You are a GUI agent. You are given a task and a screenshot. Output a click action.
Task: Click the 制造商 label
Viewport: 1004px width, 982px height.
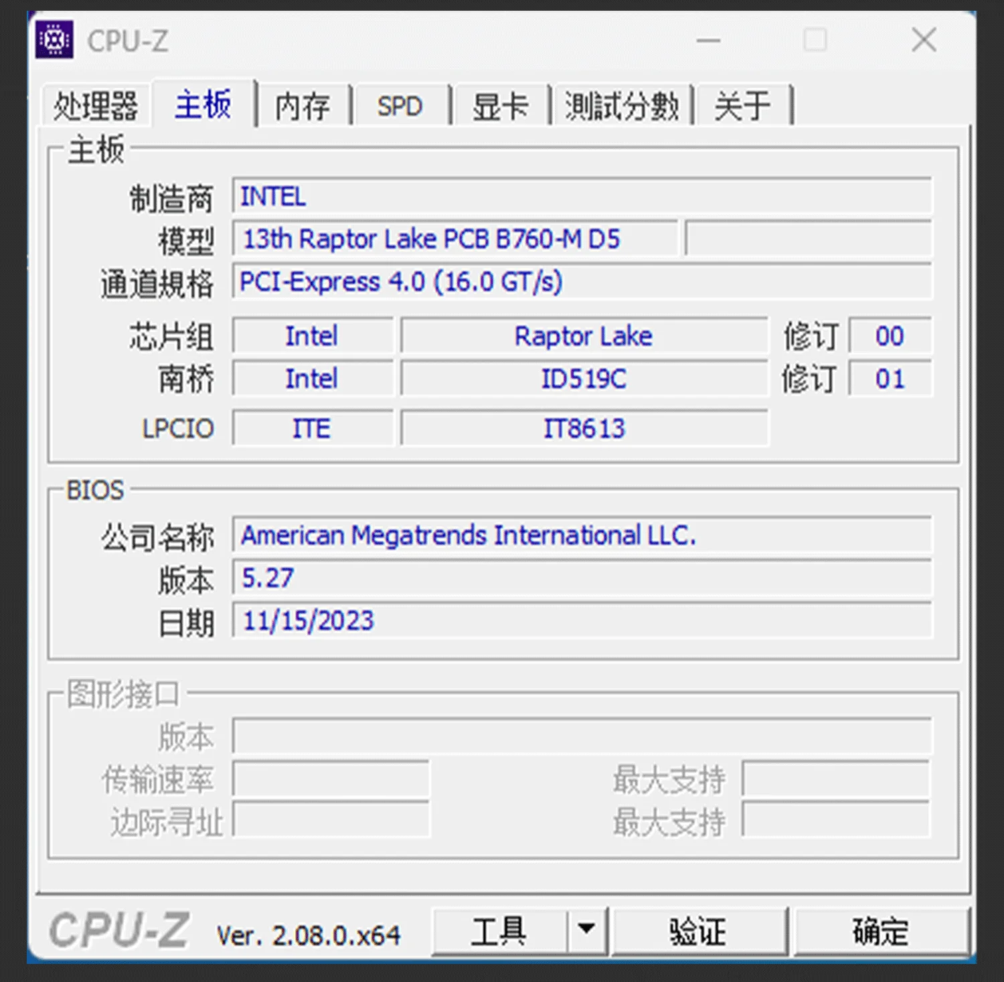pyautogui.click(x=171, y=199)
